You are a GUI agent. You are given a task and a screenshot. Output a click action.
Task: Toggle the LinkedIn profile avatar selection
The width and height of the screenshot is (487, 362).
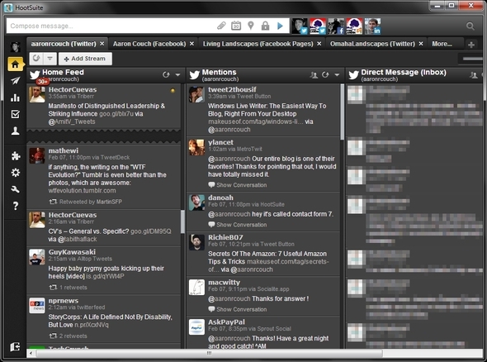click(x=372, y=26)
